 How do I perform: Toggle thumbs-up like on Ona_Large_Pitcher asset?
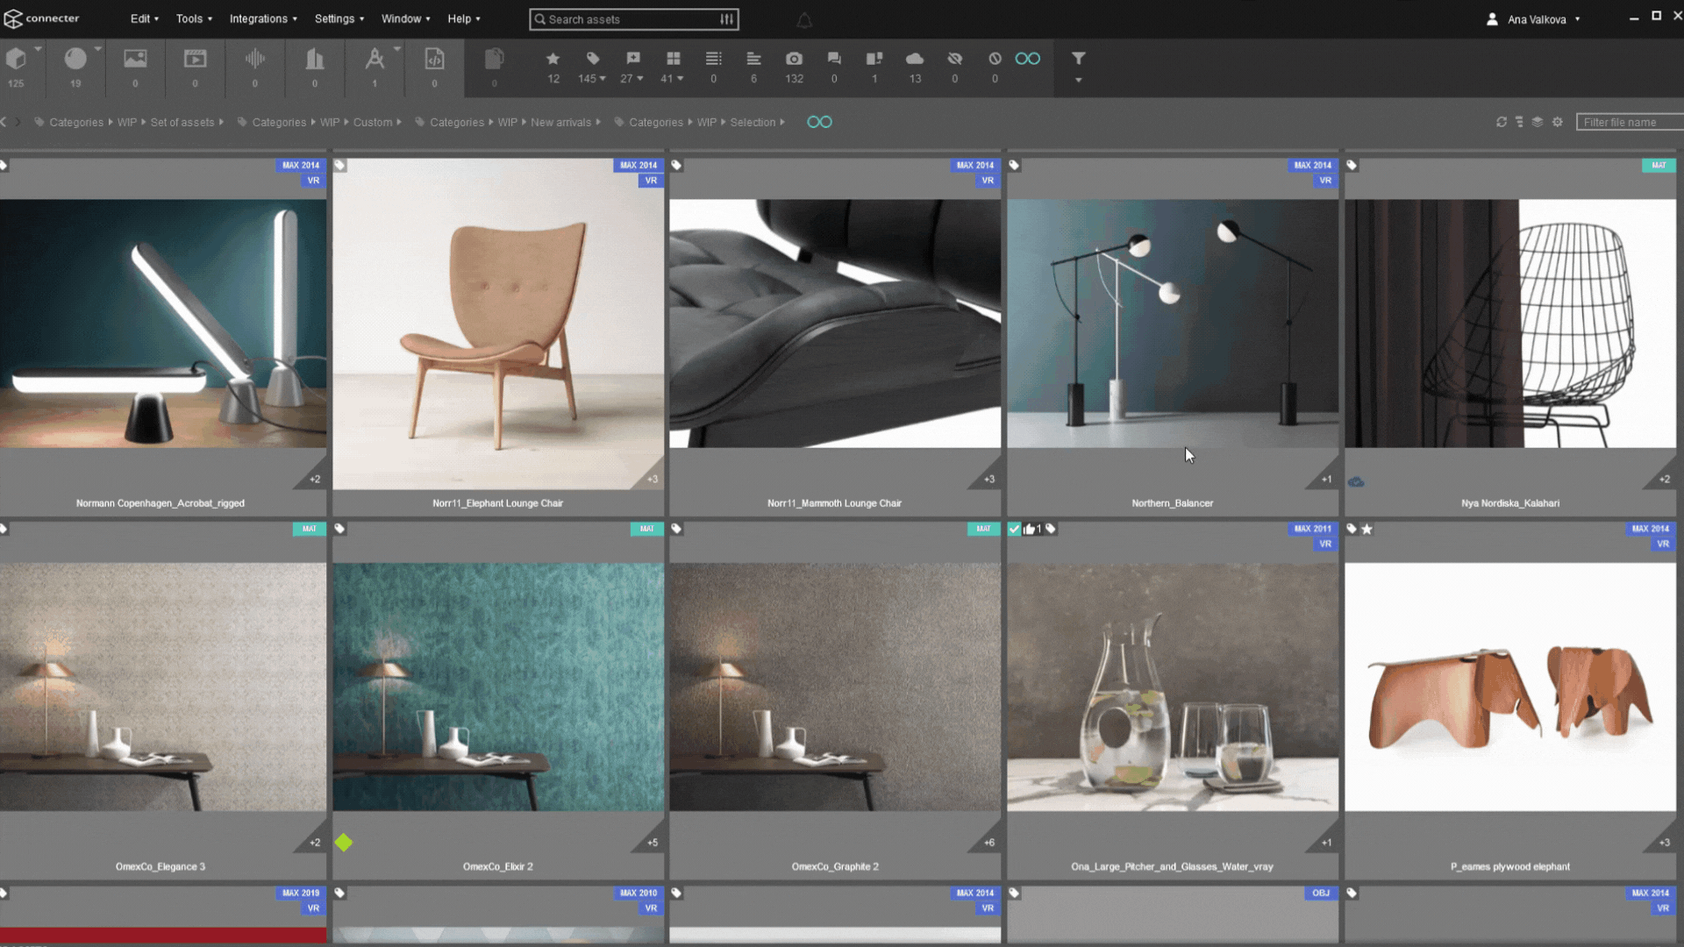coord(1029,529)
